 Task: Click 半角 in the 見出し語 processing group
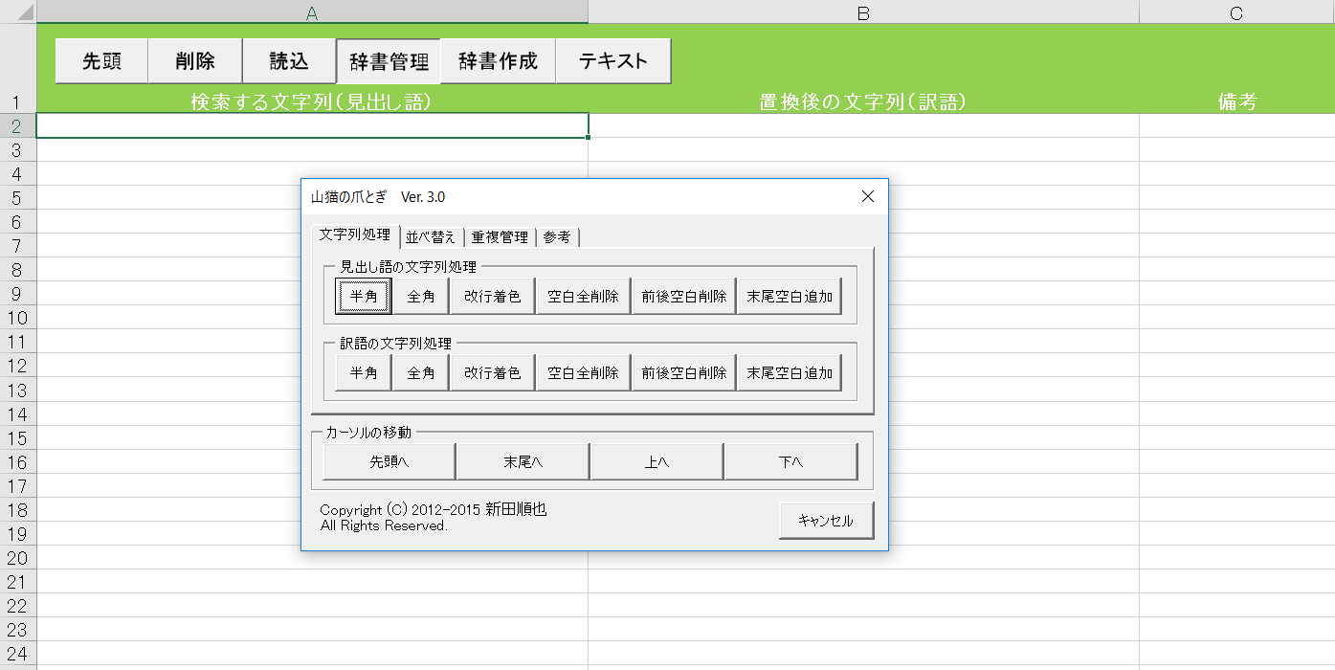click(364, 297)
